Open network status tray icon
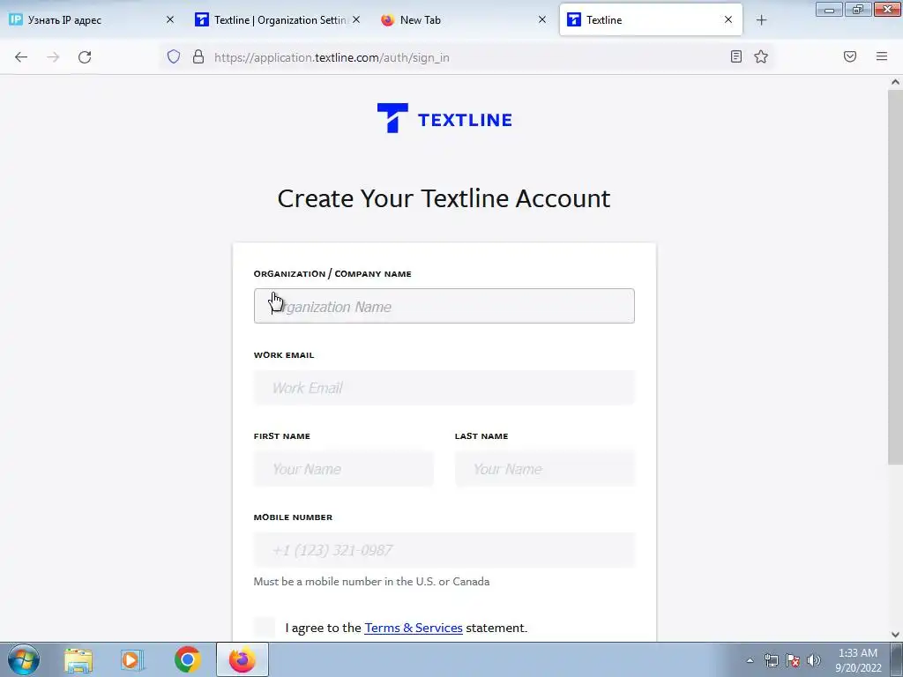903x677 pixels. (771, 660)
